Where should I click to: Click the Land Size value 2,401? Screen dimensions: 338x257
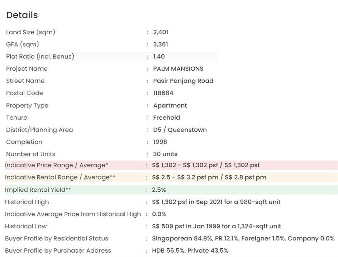[161, 32]
